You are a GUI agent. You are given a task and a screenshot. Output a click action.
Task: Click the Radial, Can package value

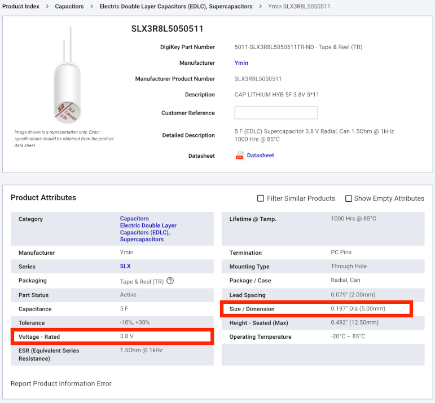[345, 280]
